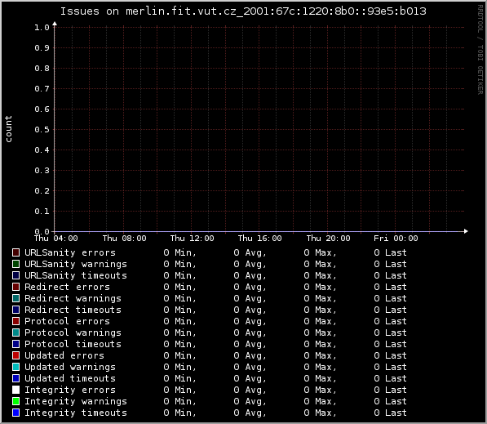Click the Protocol errors red swatch
The image size is (487, 424).
15,321
